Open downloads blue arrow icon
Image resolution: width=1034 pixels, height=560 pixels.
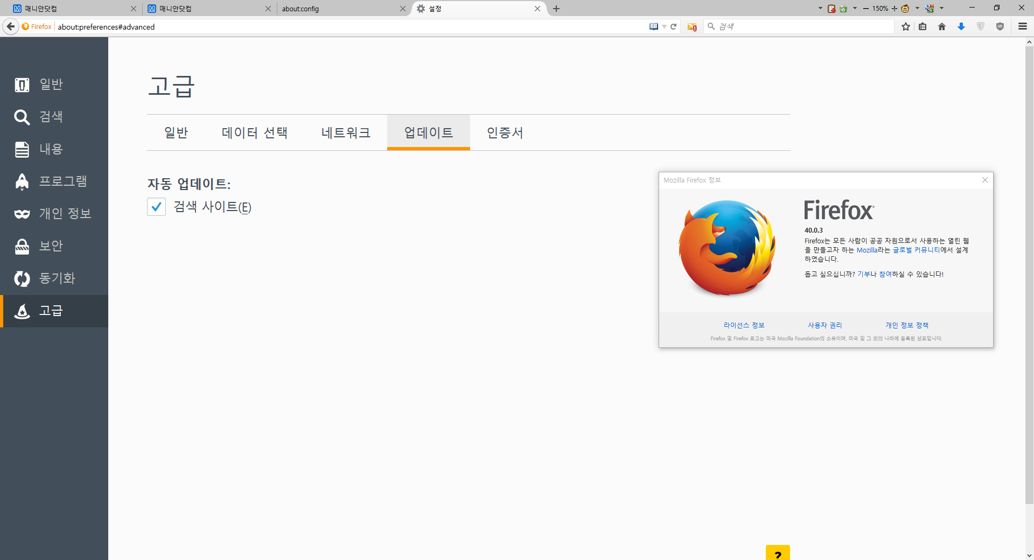[x=961, y=26]
